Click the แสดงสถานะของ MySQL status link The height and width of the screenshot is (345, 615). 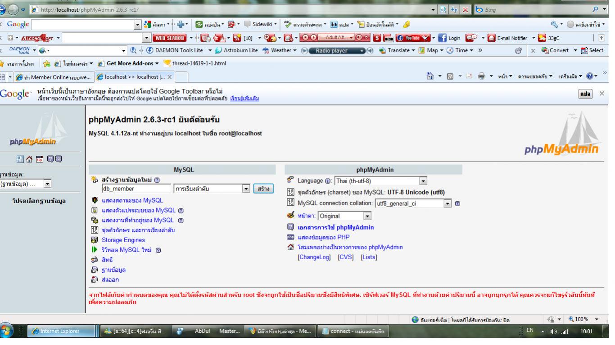[132, 200]
